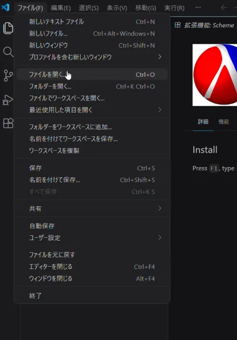Viewport: 237px width, 340px height.
Task: Select 新しいテキスト ファイル
Action: click(x=92, y=22)
